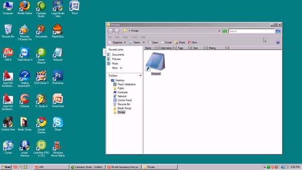The width and height of the screenshot is (302, 170).
Task: Click the Refresh button beside address bar
Action: click(x=225, y=31)
